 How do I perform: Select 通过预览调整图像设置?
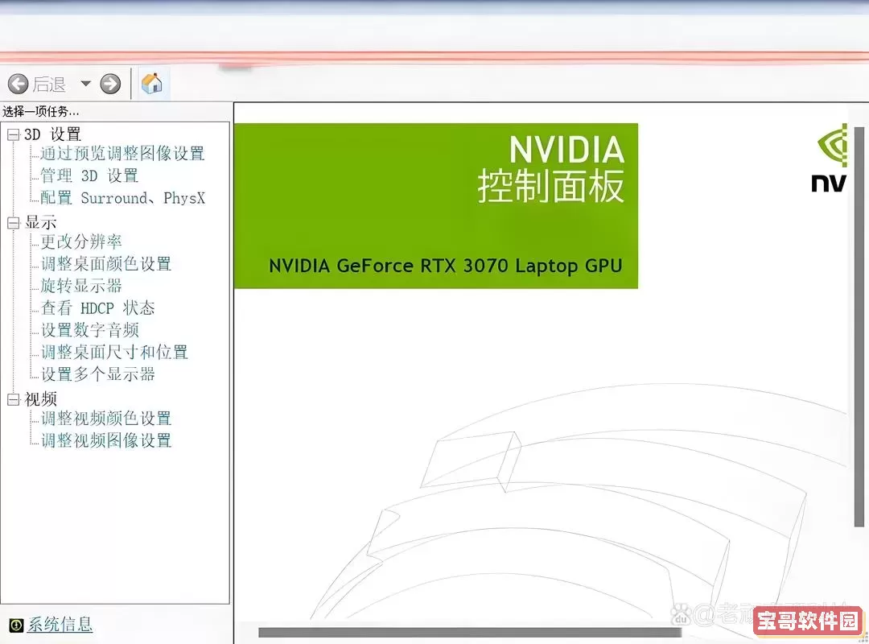[x=122, y=154]
